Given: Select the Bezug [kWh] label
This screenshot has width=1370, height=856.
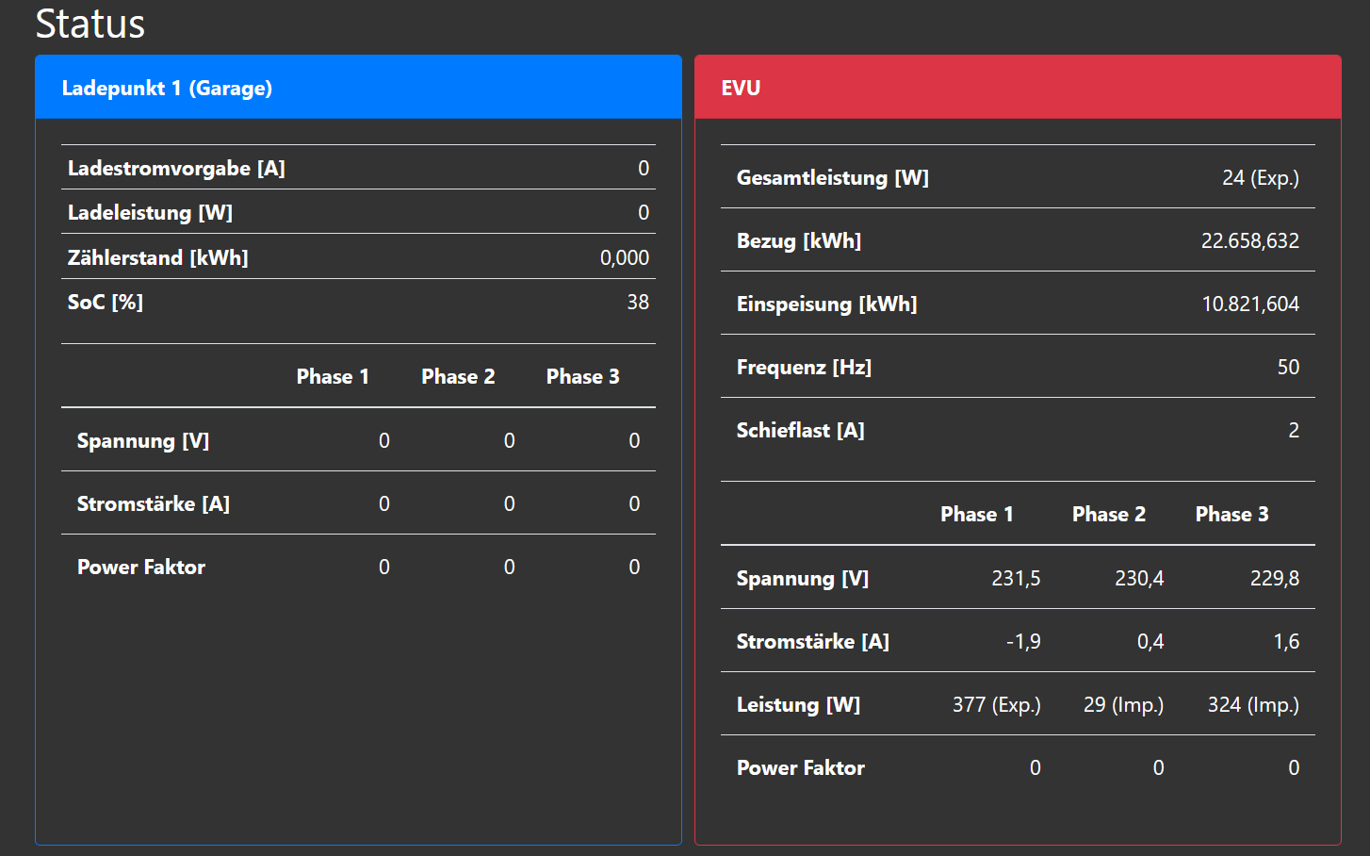Looking at the screenshot, I should (x=799, y=240).
